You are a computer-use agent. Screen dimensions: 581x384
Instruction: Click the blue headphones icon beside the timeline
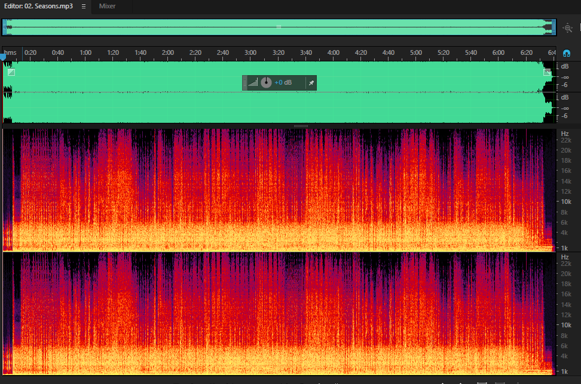(x=567, y=53)
